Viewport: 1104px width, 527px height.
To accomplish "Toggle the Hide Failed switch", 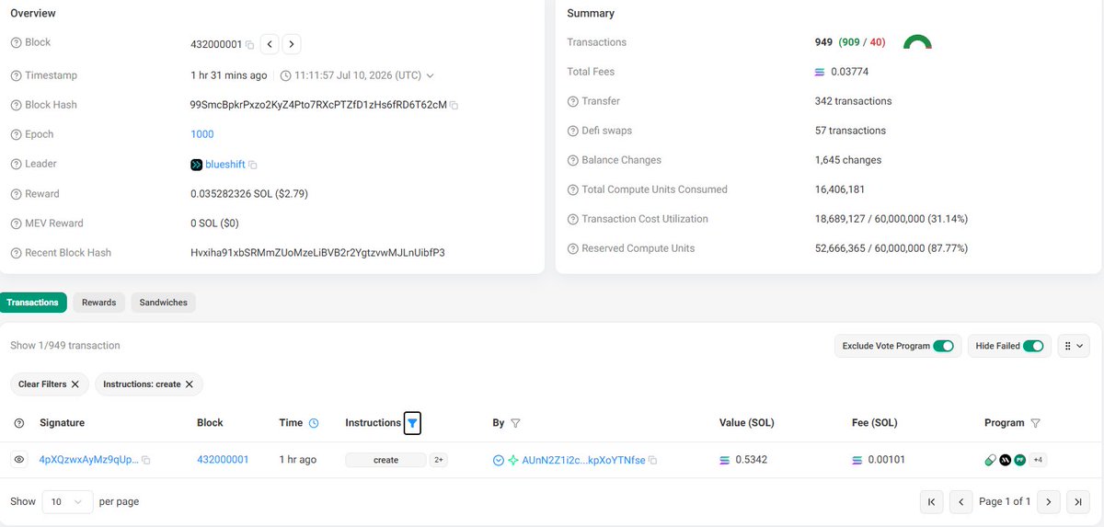I will [1032, 346].
